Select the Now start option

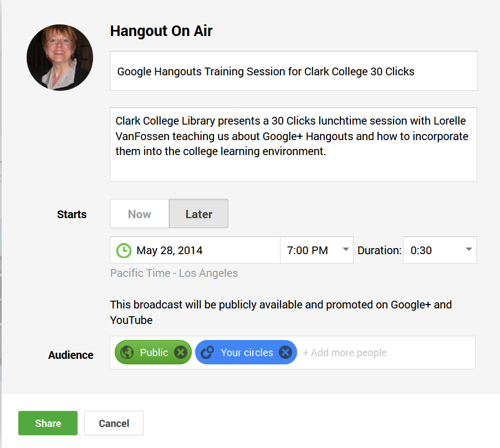[139, 214]
